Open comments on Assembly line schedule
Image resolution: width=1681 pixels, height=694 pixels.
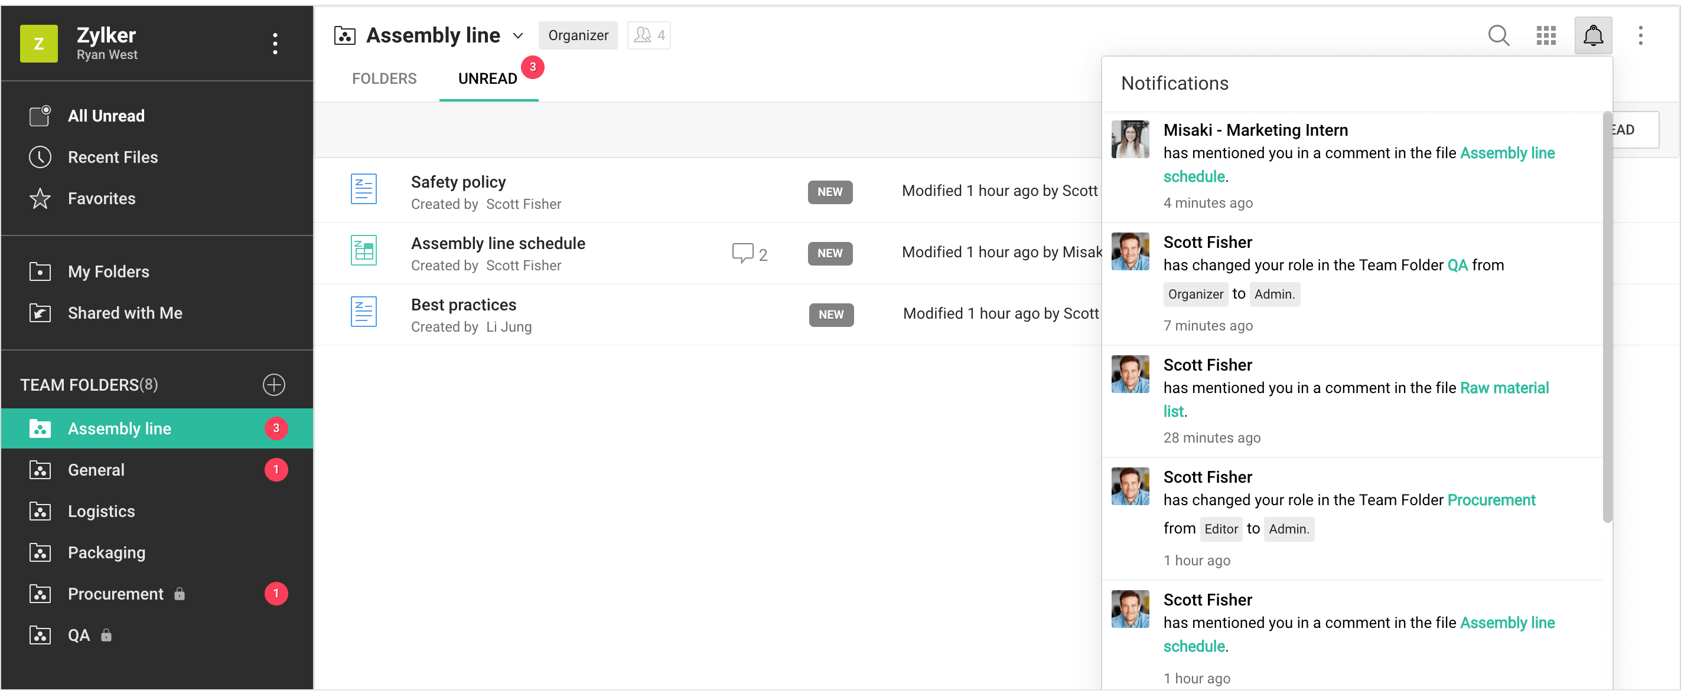(749, 253)
